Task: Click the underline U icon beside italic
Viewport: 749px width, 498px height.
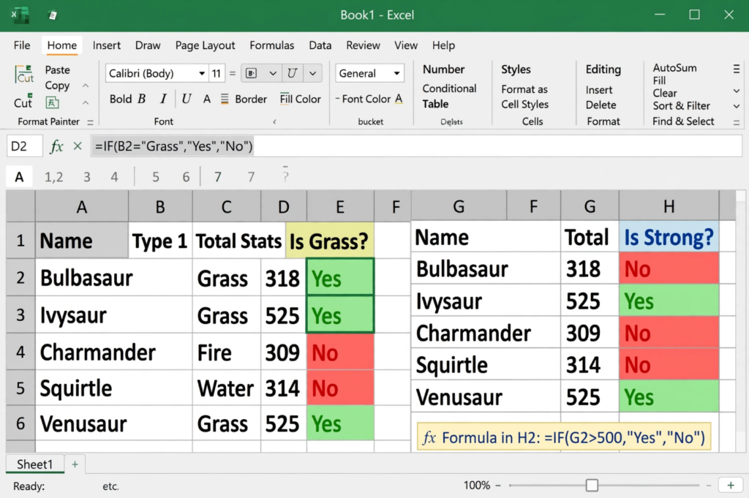Action: (x=187, y=99)
